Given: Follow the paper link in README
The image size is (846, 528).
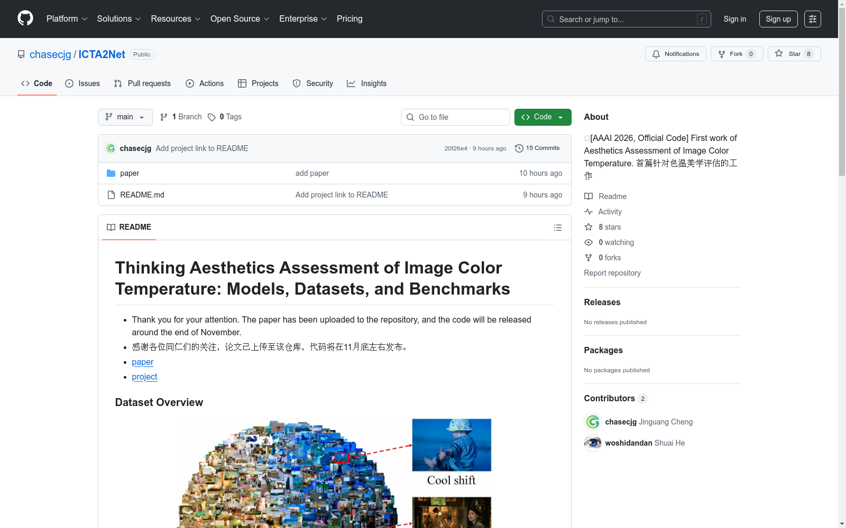Looking at the screenshot, I should pos(143,362).
